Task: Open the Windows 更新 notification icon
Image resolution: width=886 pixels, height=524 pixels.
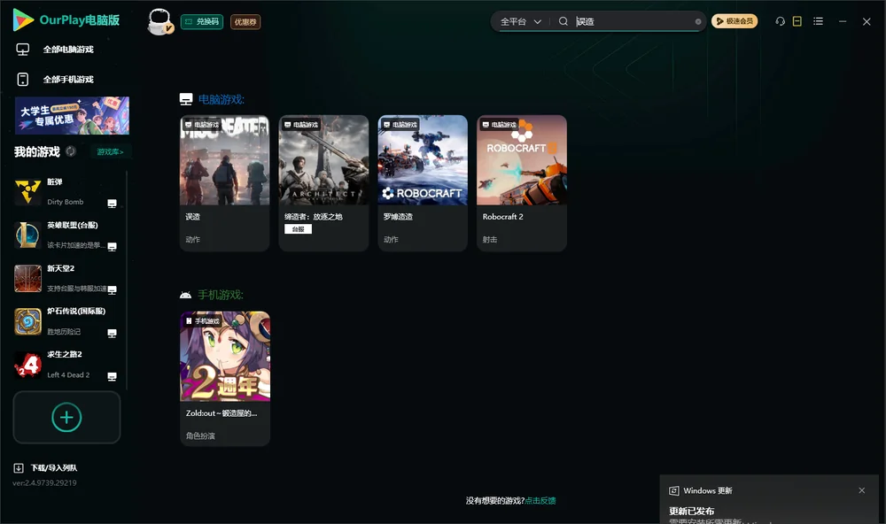Action: pos(673,490)
